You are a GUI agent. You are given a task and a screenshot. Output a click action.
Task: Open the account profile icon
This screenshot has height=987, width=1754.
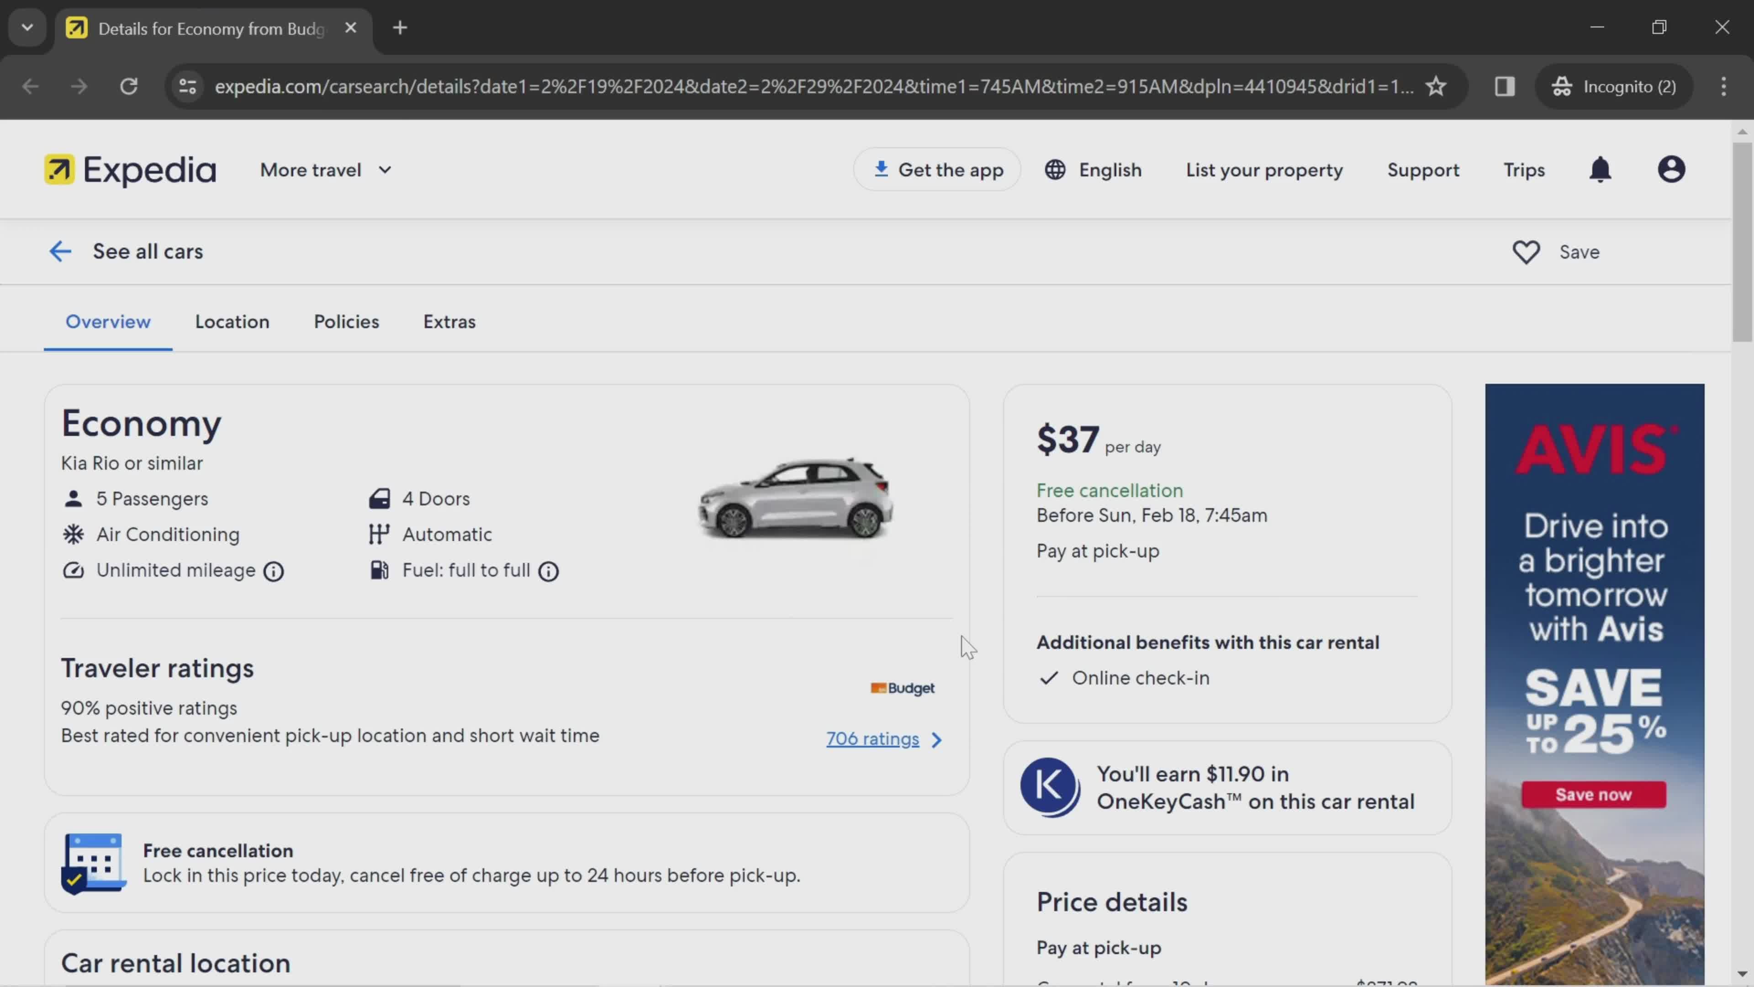(x=1671, y=170)
